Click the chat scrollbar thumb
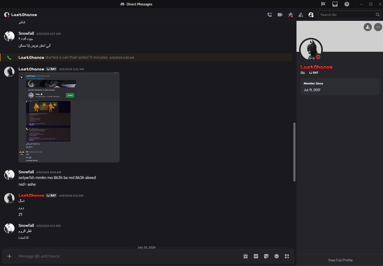Viewport: 383px width, 266px height. 294,152
